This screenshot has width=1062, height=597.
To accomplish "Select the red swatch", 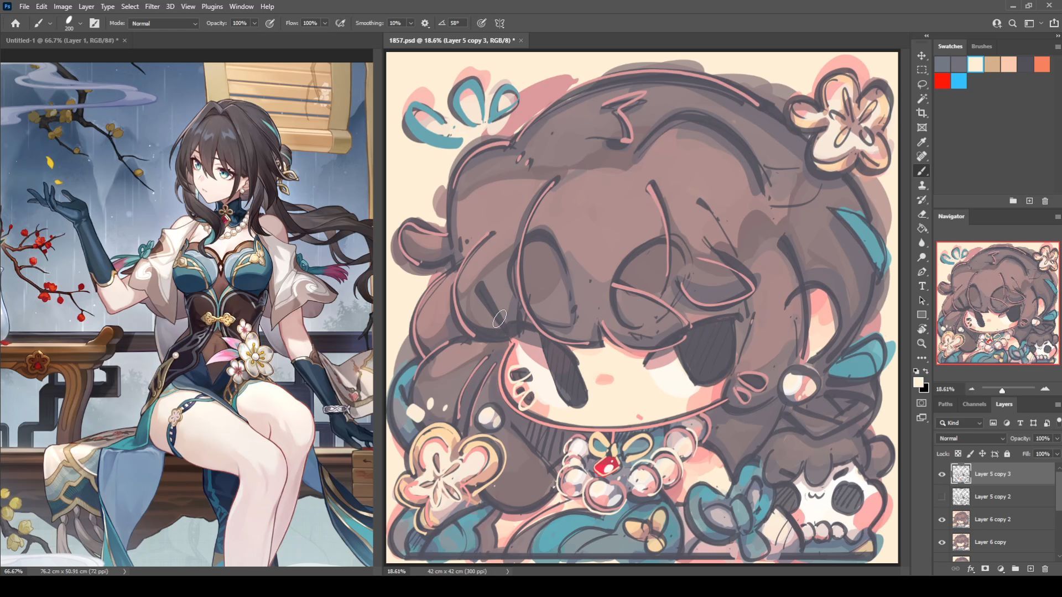I will click(943, 81).
